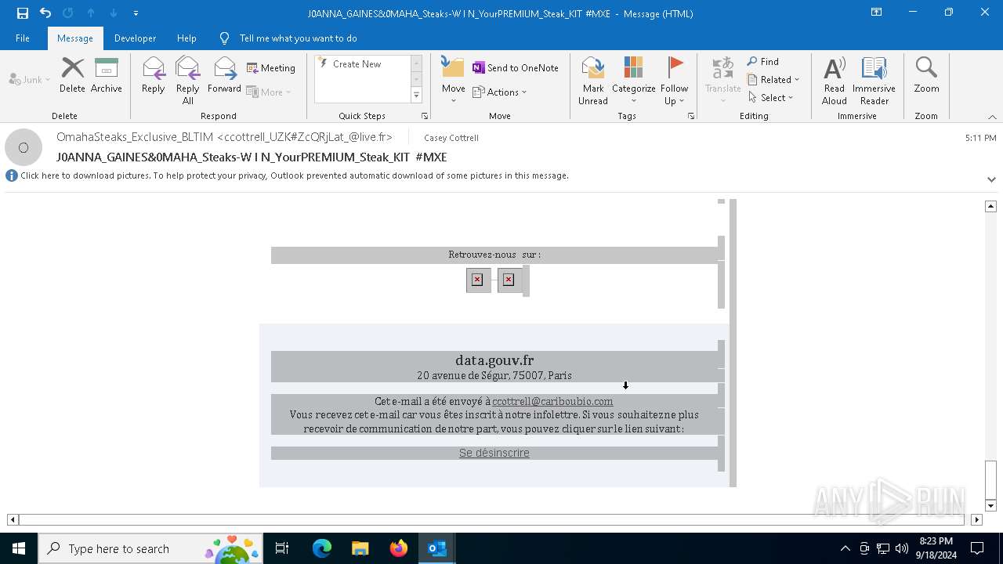Viewport: 1003px width, 564px height.
Task: Expand the message header chevron
Action: tap(991, 179)
